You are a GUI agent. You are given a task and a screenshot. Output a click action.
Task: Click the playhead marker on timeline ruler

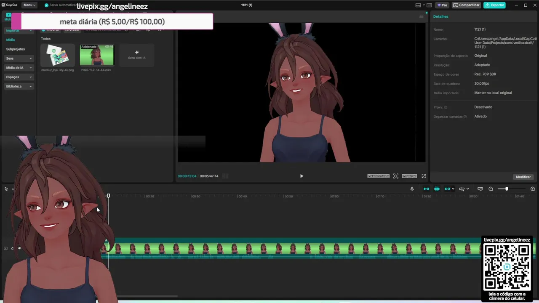click(108, 196)
